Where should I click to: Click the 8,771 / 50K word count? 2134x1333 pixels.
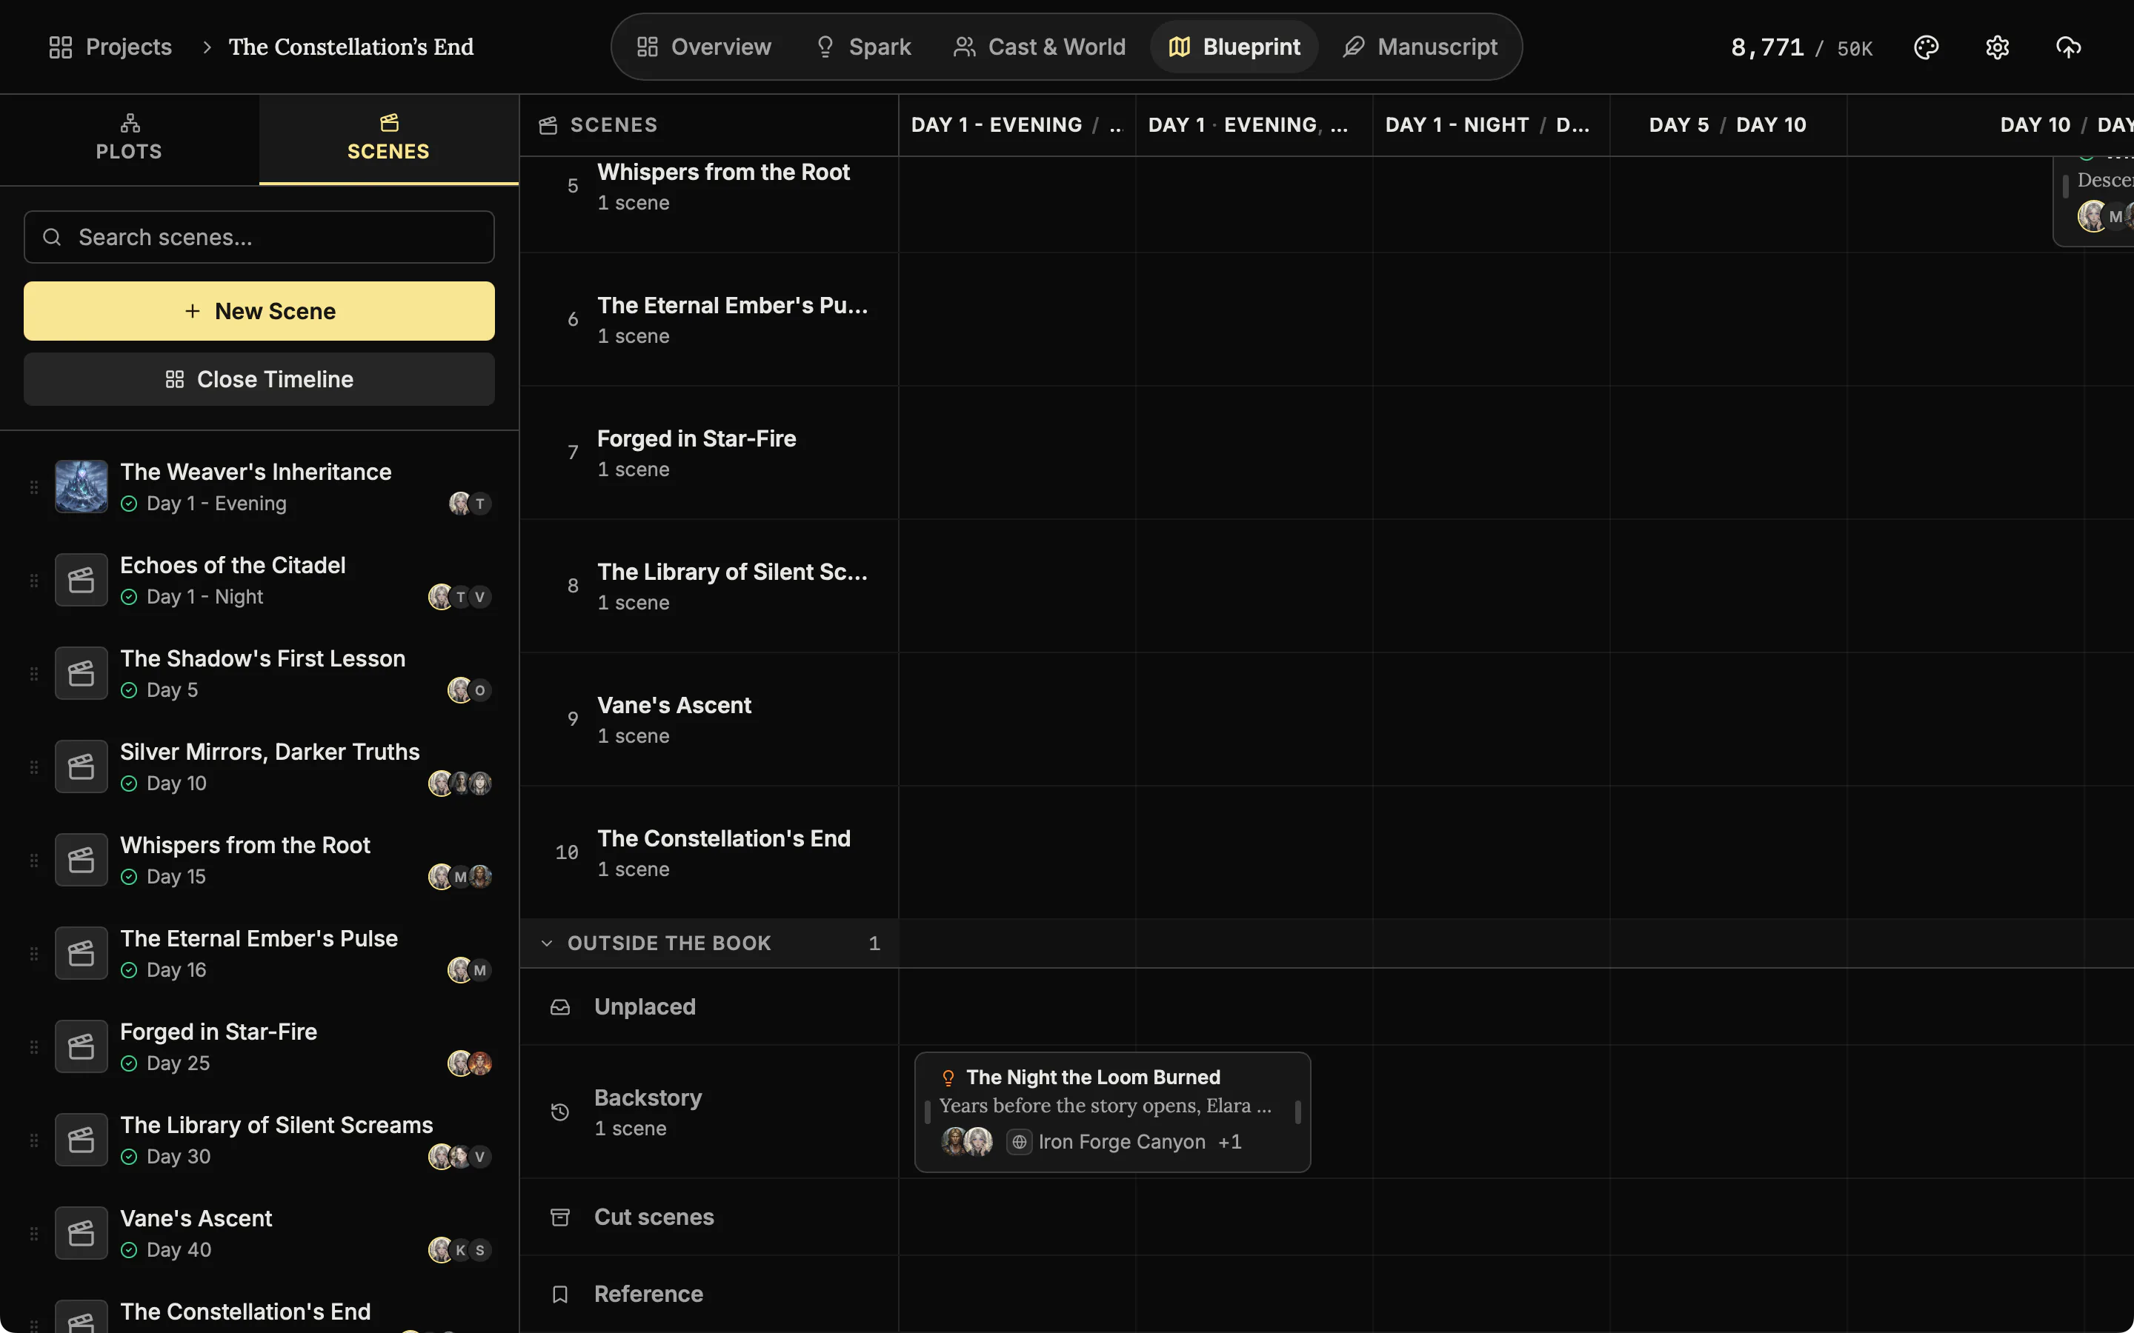point(1801,47)
